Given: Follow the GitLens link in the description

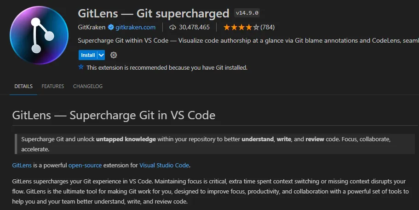Looking at the screenshot, I should [x=22, y=165].
